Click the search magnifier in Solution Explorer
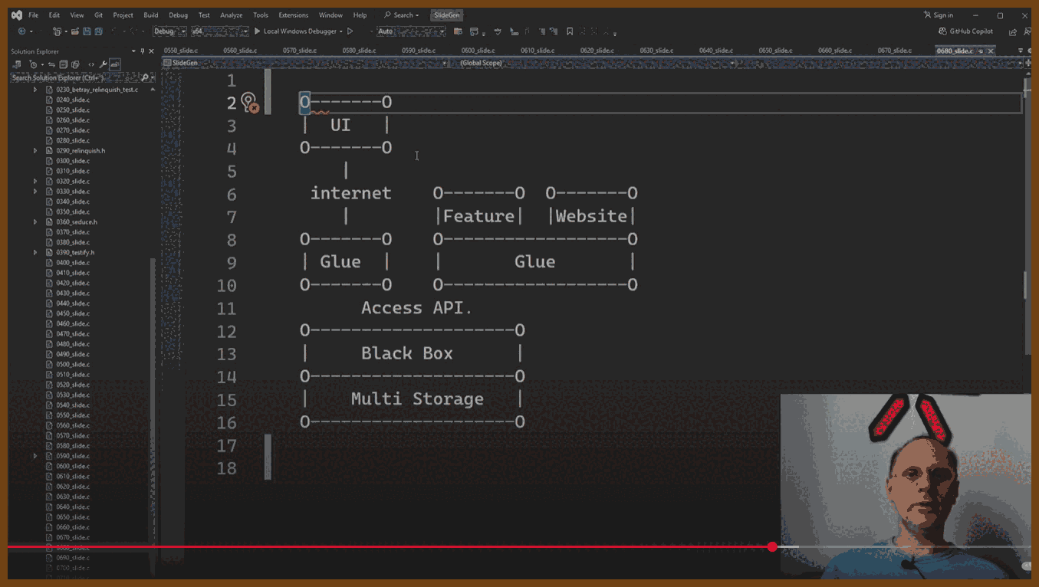1039x587 pixels. (x=145, y=78)
